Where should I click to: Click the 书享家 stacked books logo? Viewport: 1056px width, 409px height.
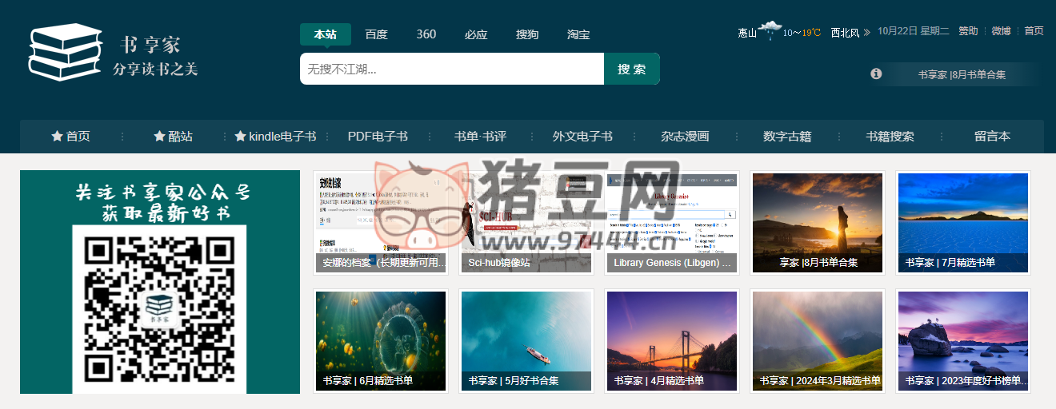coord(66,52)
